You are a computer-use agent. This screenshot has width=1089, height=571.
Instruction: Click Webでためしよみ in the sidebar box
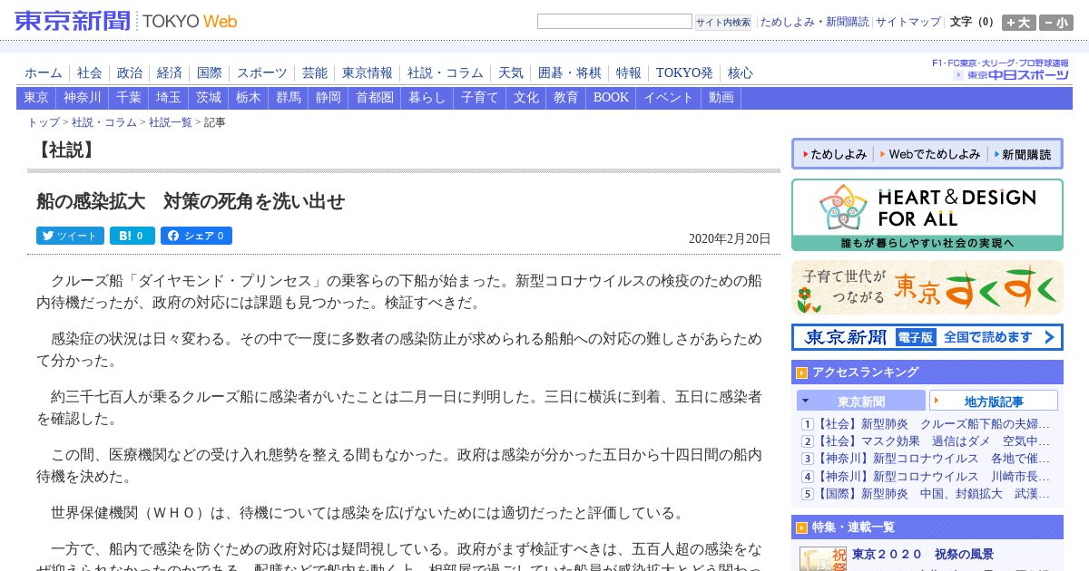click(x=930, y=154)
